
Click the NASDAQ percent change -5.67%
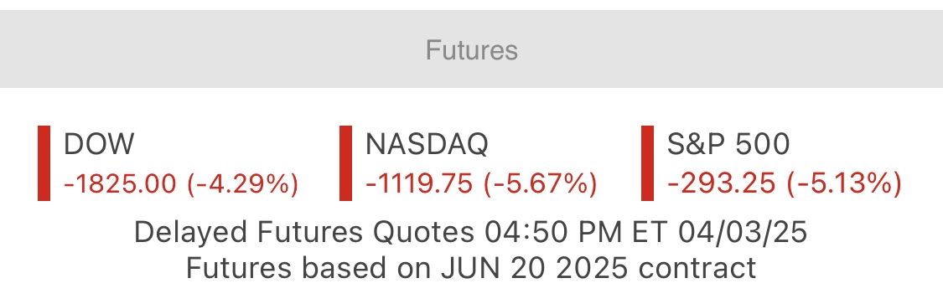[x=541, y=183]
